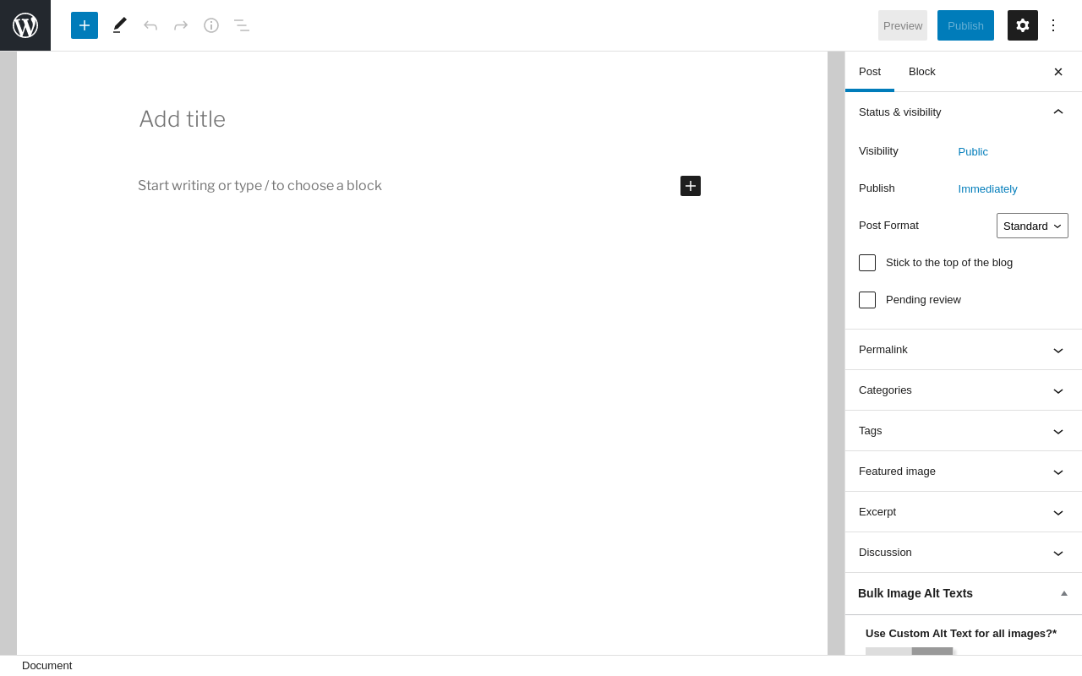Click the Use Custom Alt Text label
This screenshot has width=1082, height=676.
pyautogui.click(x=961, y=634)
